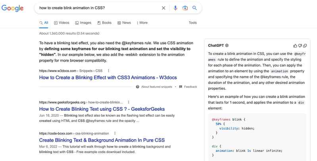Open the Tools filter options
Screen dimensions: 317x161
(x=193, y=23)
